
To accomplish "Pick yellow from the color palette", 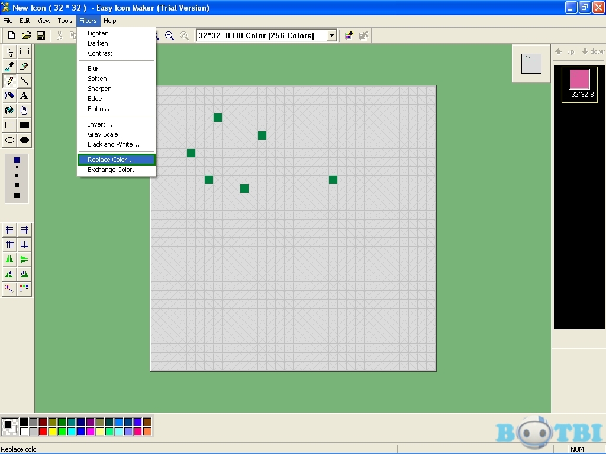I will tap(52, 432).
